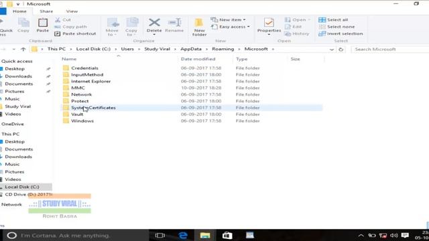Click the Up one level arrow
Screen dimensions: 429x241
(23, 49)
